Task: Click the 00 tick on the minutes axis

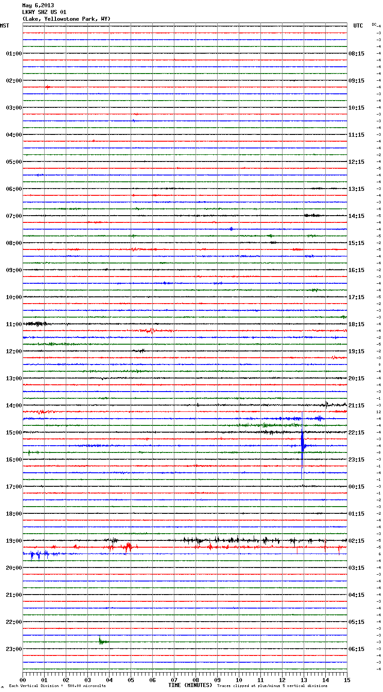Action: point(23,679)
